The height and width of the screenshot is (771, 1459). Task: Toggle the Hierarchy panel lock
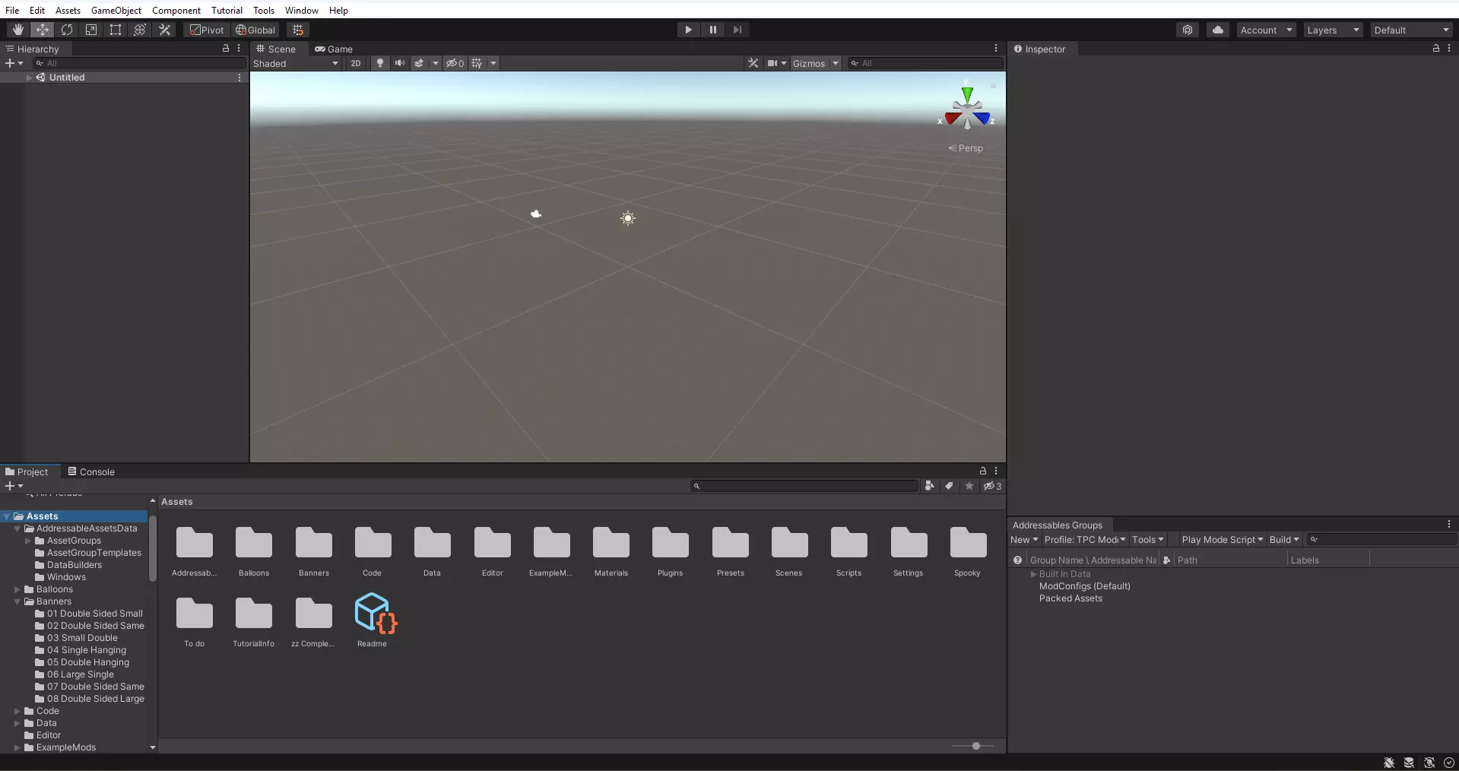point(226,48)
